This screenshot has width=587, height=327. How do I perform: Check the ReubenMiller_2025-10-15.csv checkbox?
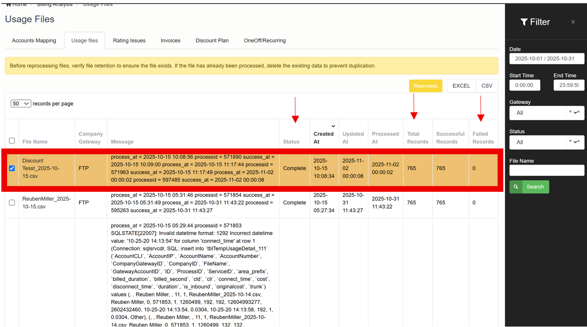pyautogui.click(x=12, y=203)
